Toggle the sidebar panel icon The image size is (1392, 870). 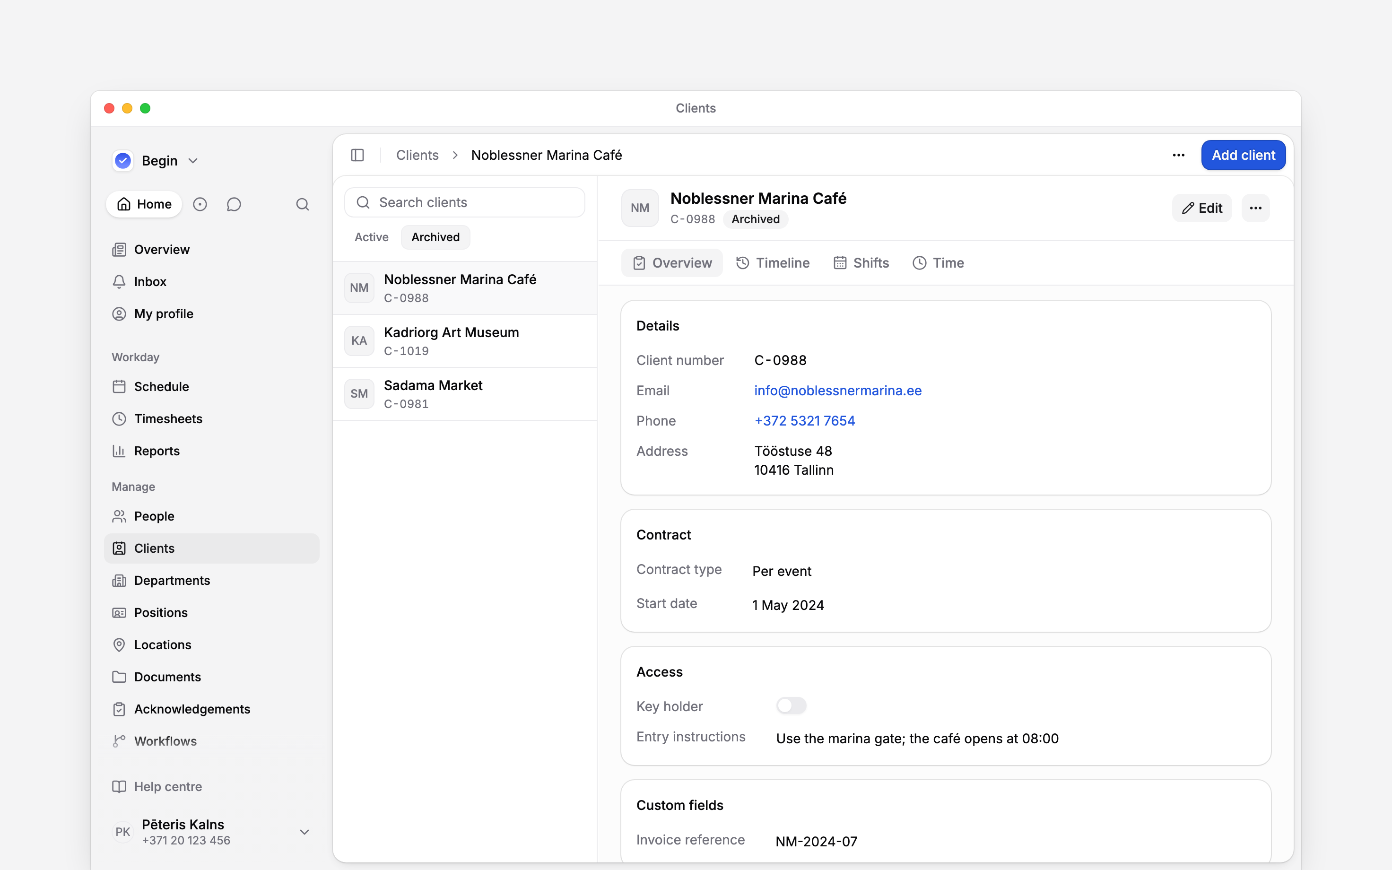pyautogui.click(x=357, y=156)
